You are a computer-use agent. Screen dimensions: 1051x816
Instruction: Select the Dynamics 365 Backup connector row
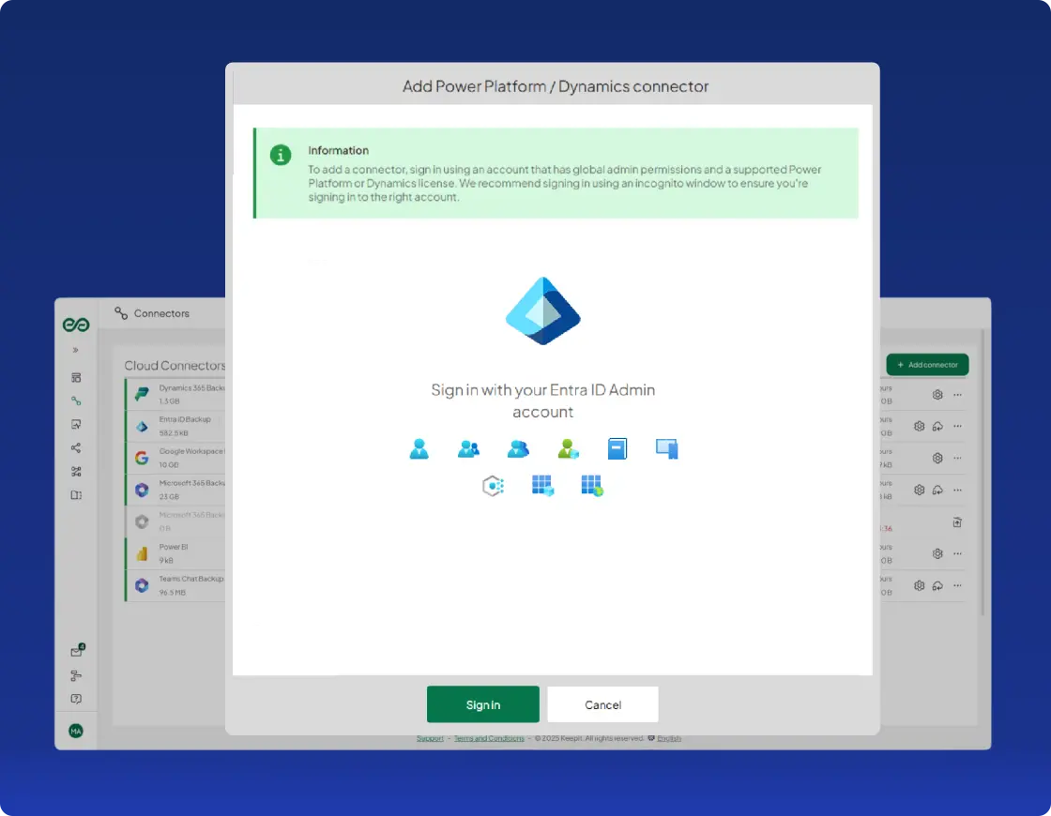(175, 395)
